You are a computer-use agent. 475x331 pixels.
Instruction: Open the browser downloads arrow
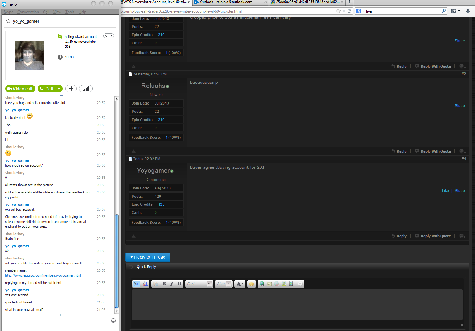point(468,11)
